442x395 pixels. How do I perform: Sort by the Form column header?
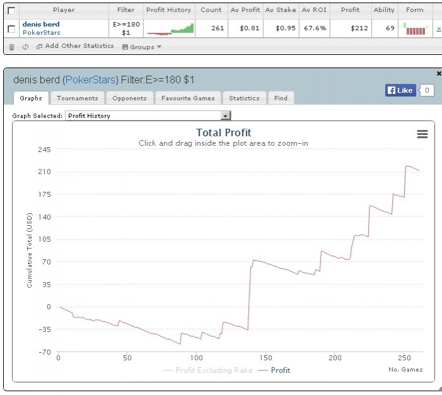coord(415,10)
